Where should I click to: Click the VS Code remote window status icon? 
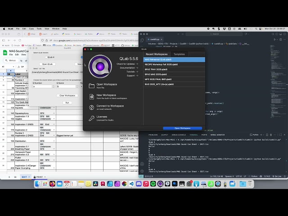[x=141, y=176]
